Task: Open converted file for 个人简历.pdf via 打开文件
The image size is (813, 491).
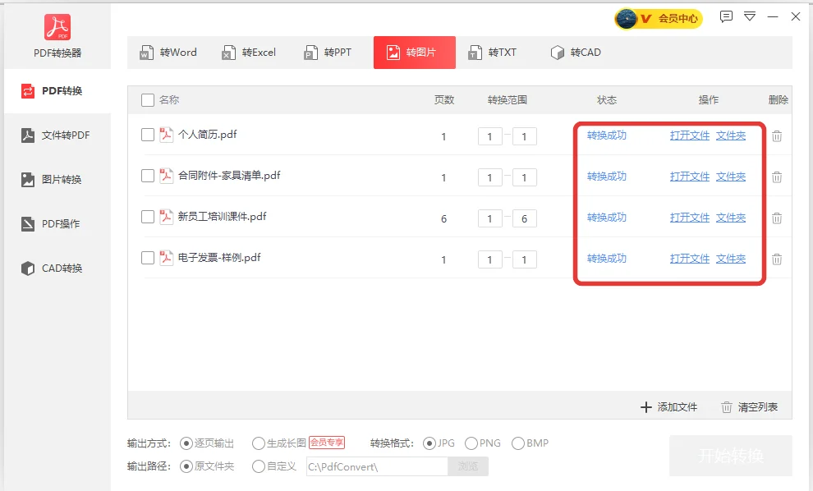Action: [690, 135]
